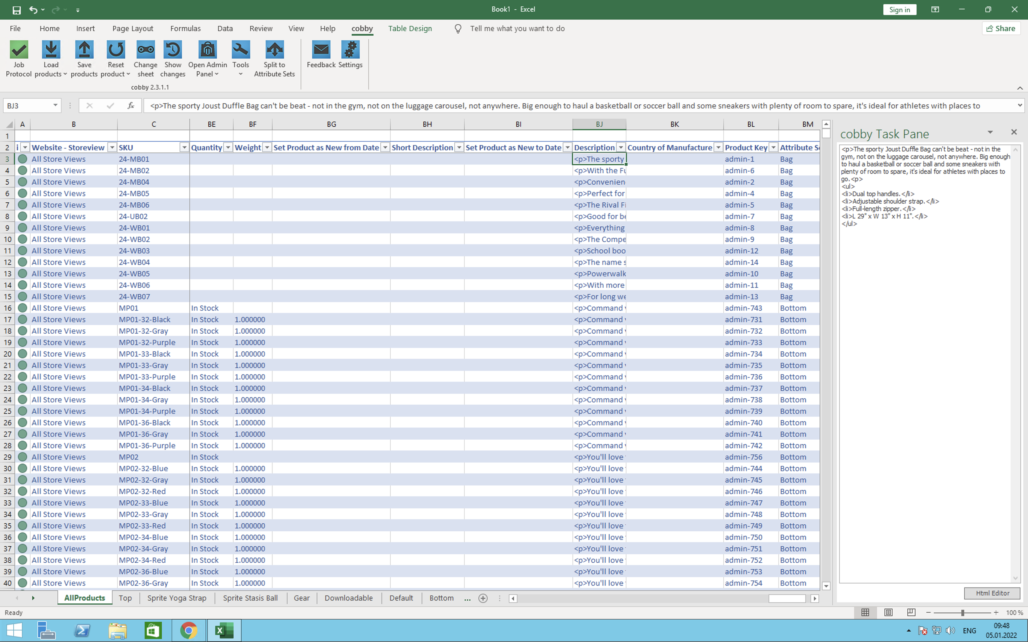Close the cobby Task Pane
Screen dimensions: 1028x642
click(x=1014, y=132)
